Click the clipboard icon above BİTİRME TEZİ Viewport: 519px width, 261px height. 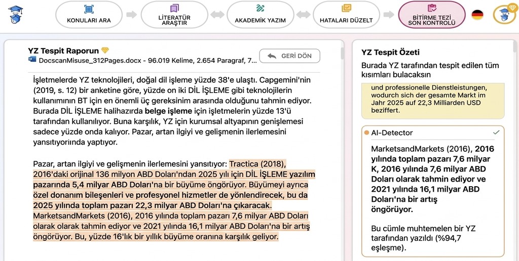[432, 8]
